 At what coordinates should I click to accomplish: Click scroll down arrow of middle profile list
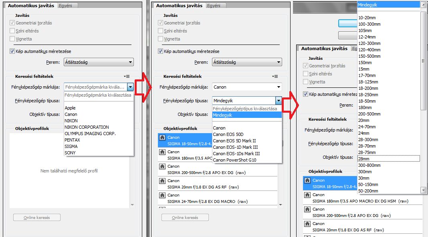coord(281,205)
